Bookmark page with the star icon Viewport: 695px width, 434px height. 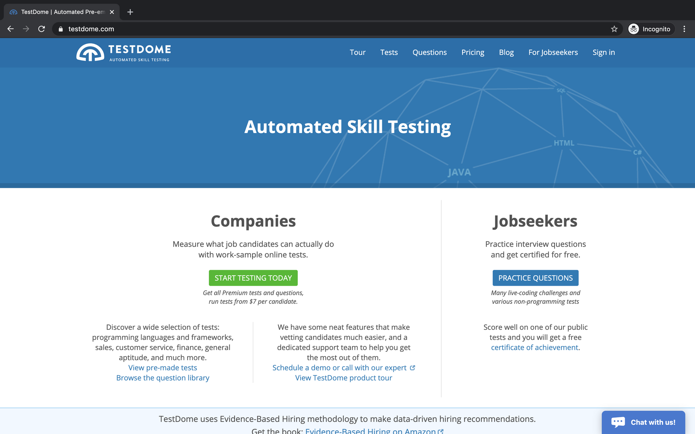tap(614, 29)
